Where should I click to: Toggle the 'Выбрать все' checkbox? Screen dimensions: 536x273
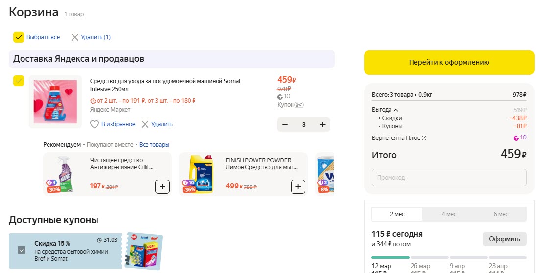(19, 37)
